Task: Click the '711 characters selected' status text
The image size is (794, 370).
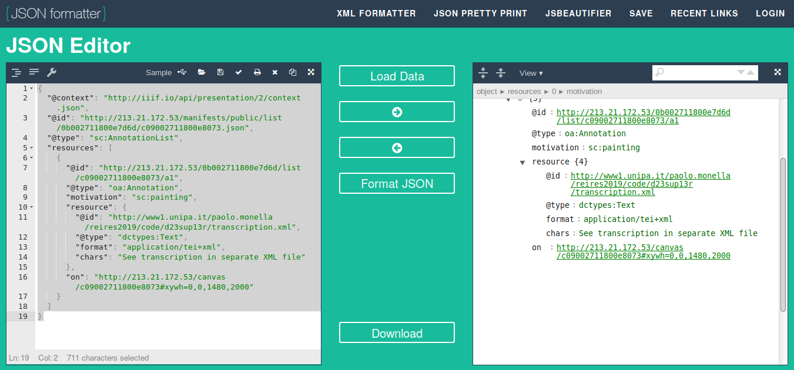Action: click(108, 358)
